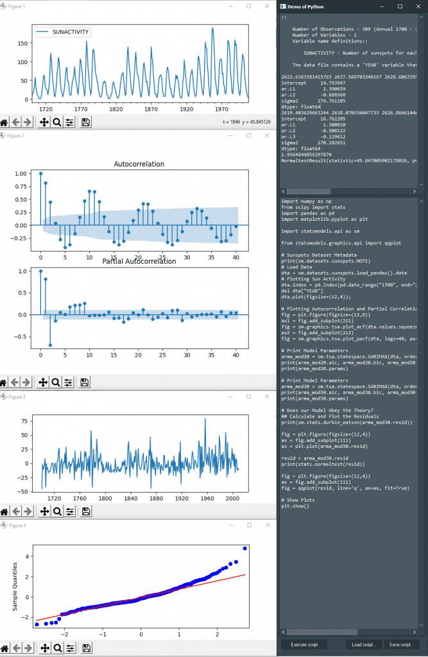Reset Figure 4 qqplot via Home icon
Viewport: 428px width, 657px height.
pyautogui.click(x=4, y=648)
